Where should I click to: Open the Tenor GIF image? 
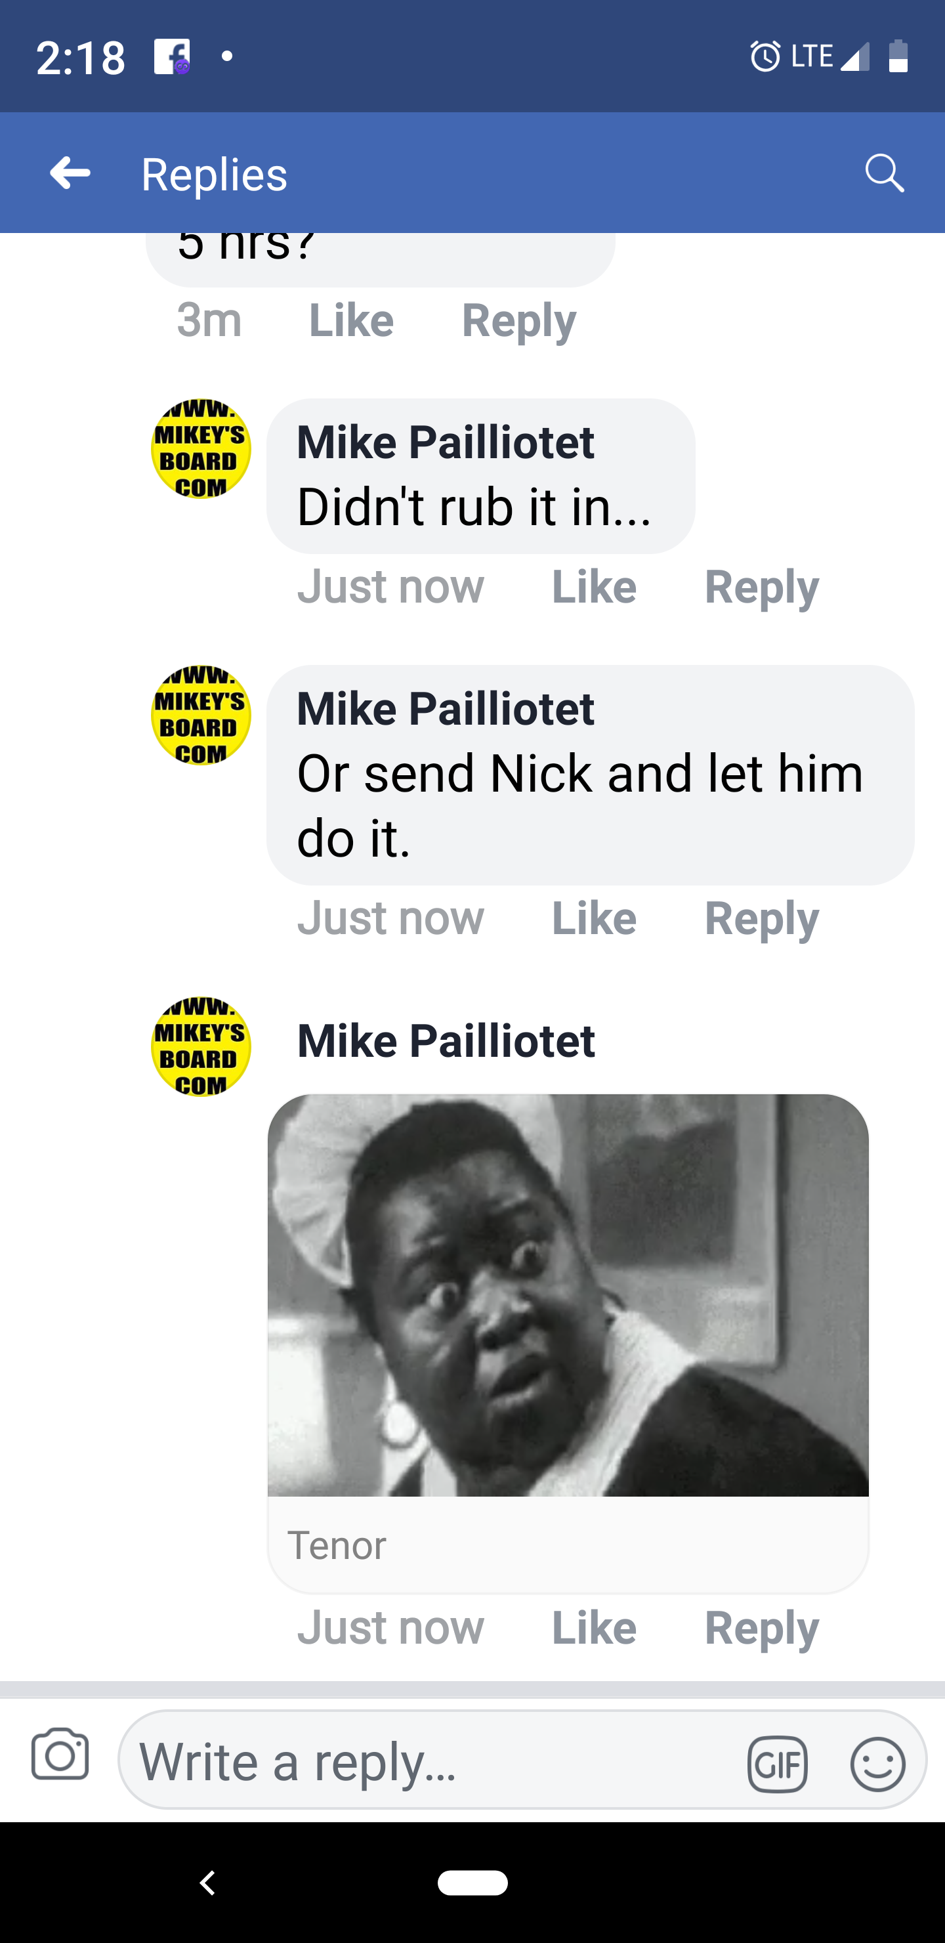coord(568,1295)
